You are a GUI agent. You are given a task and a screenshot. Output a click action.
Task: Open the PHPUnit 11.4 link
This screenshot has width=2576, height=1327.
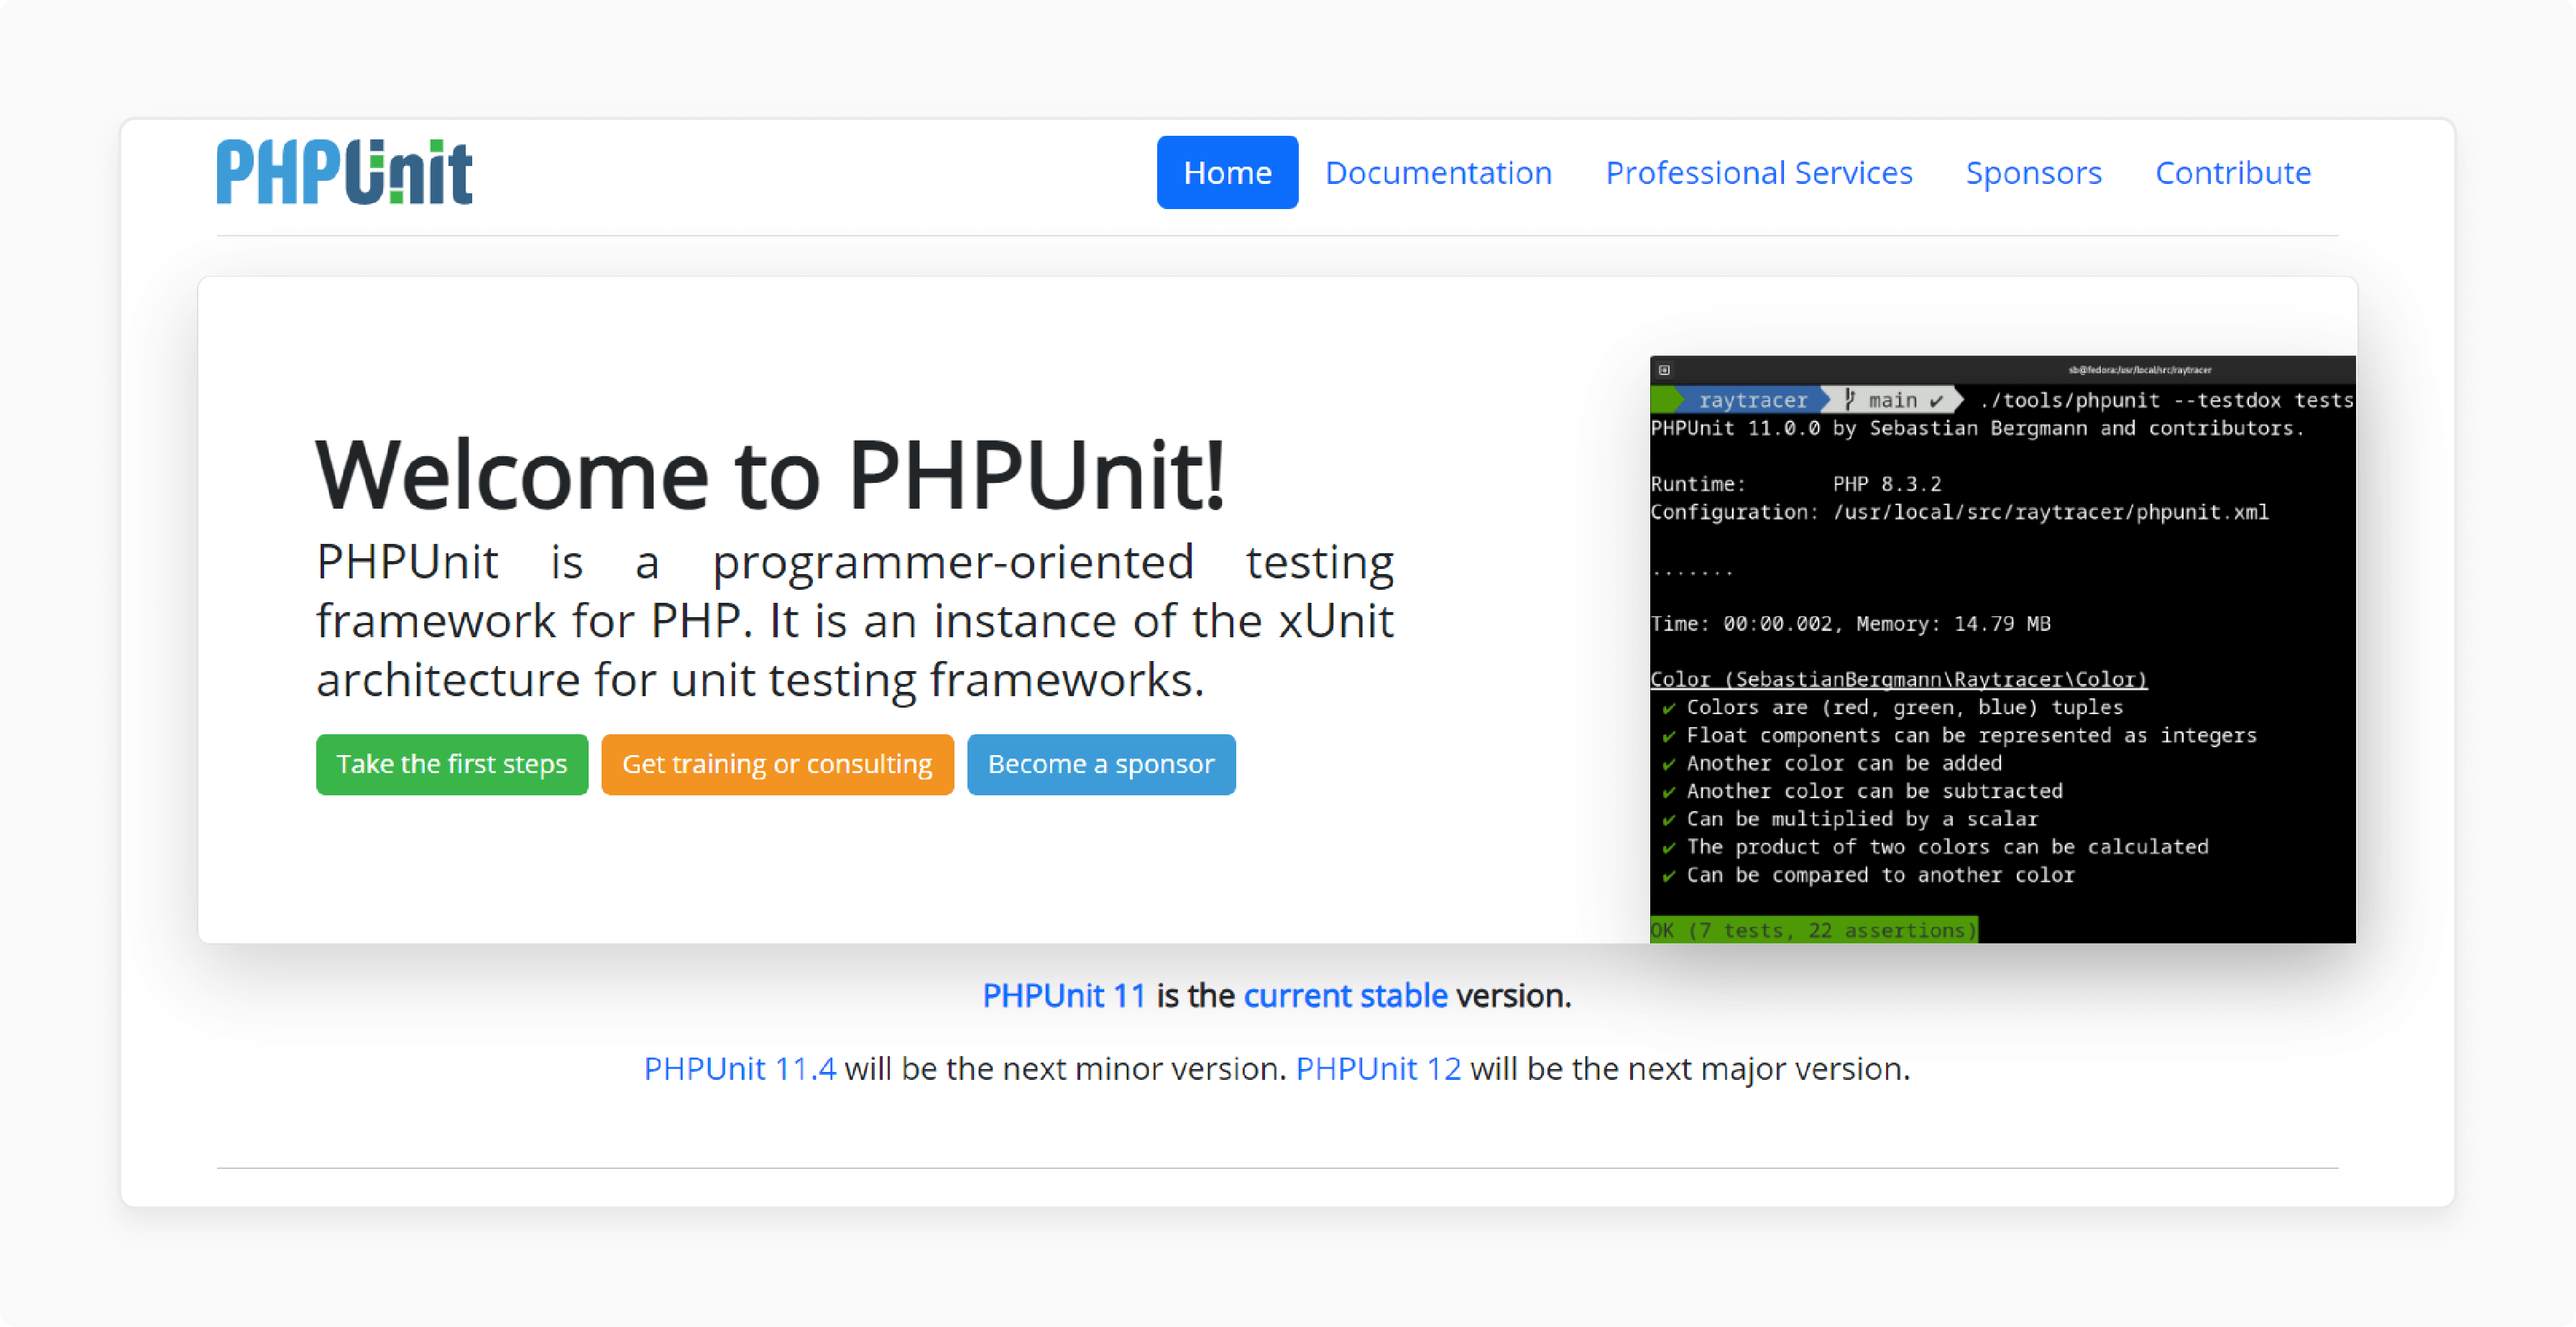click(739, 1068)
